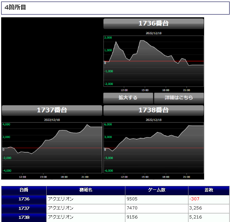Viewport: 230px width, 222px height.
Task: Click the 差枚 column header
Action: point(209,190)
